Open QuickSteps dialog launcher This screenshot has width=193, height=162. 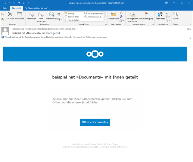[x=106, y=24]
